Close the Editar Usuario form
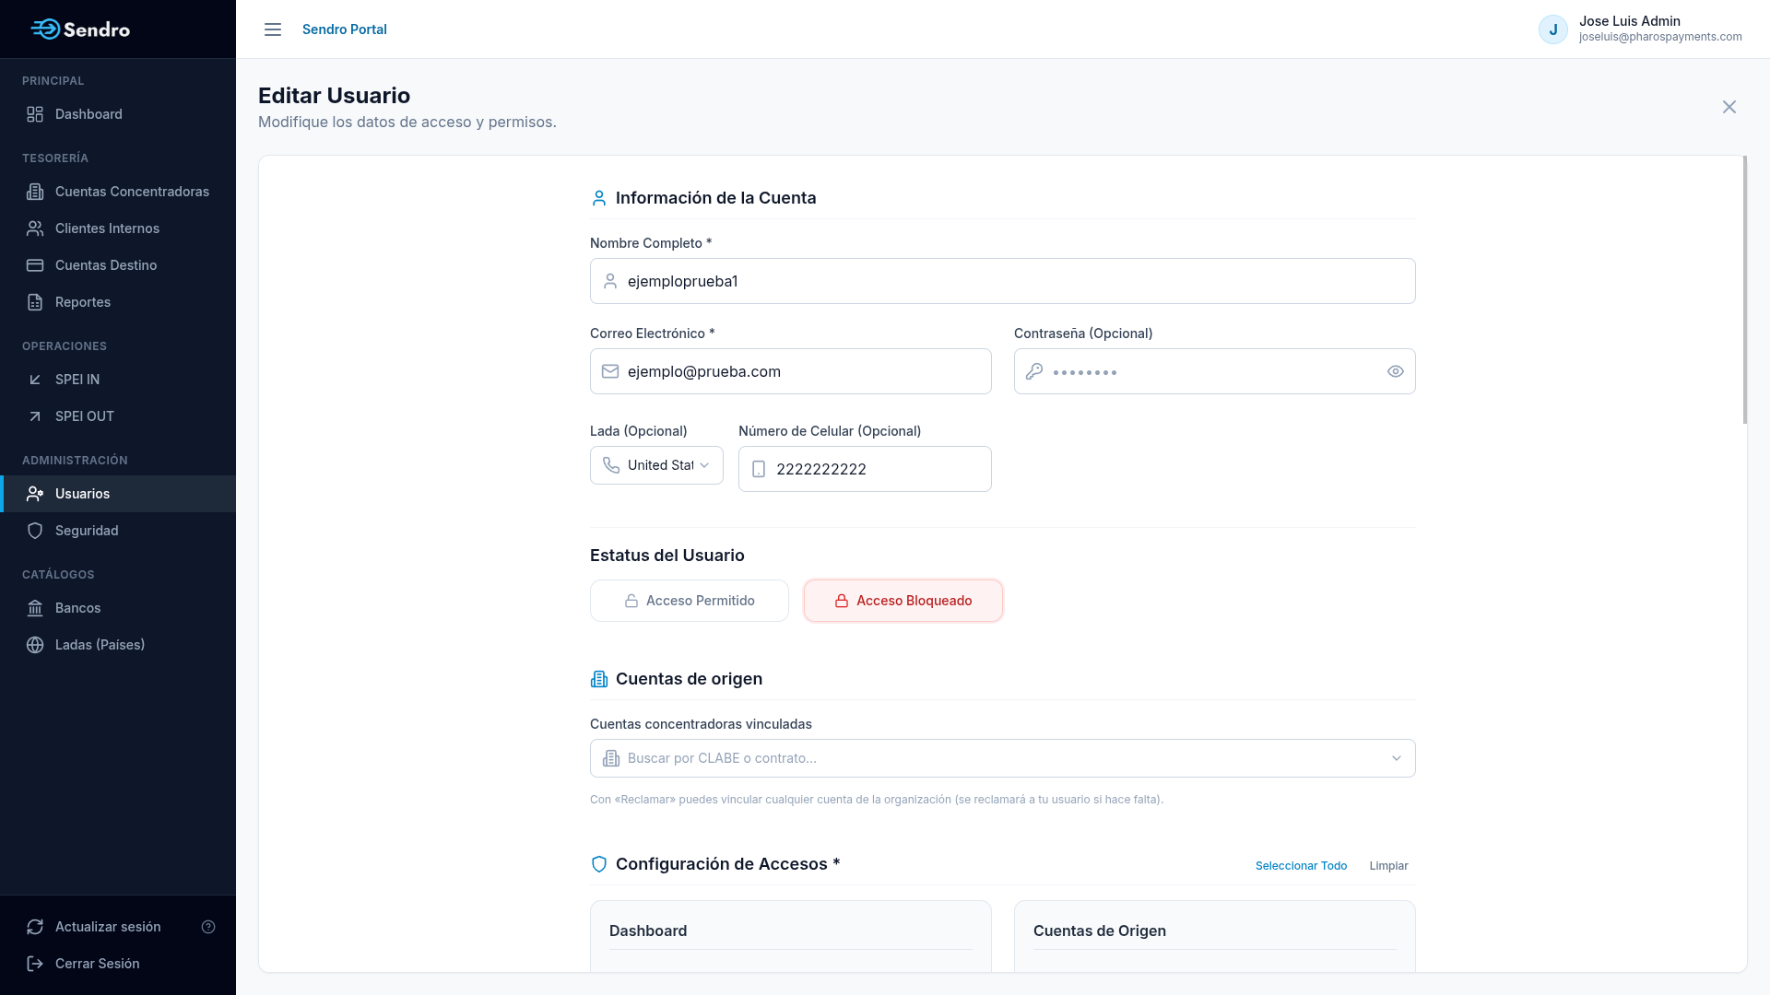 click(1729, 107)
